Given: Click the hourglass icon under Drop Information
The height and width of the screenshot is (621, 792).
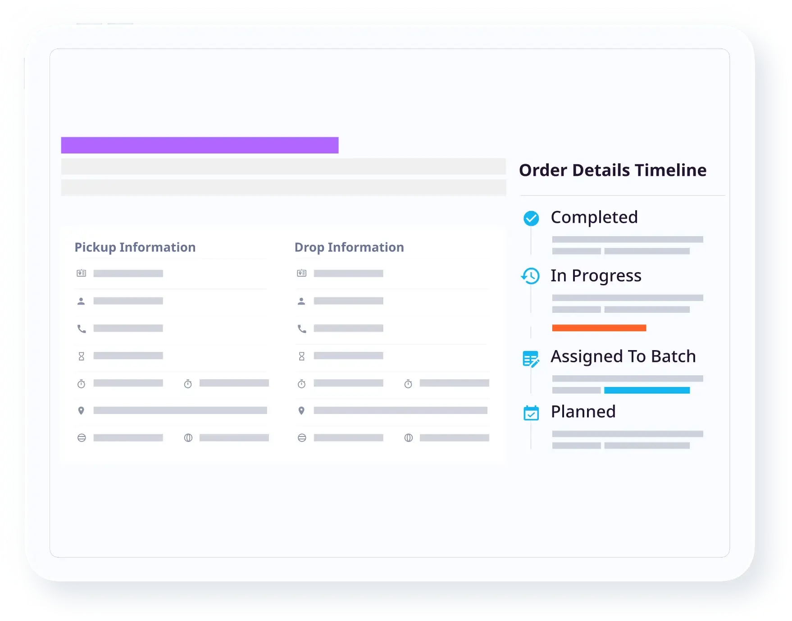Looking at the screenshot, I should pyautogui.click(x=302, y=356).
